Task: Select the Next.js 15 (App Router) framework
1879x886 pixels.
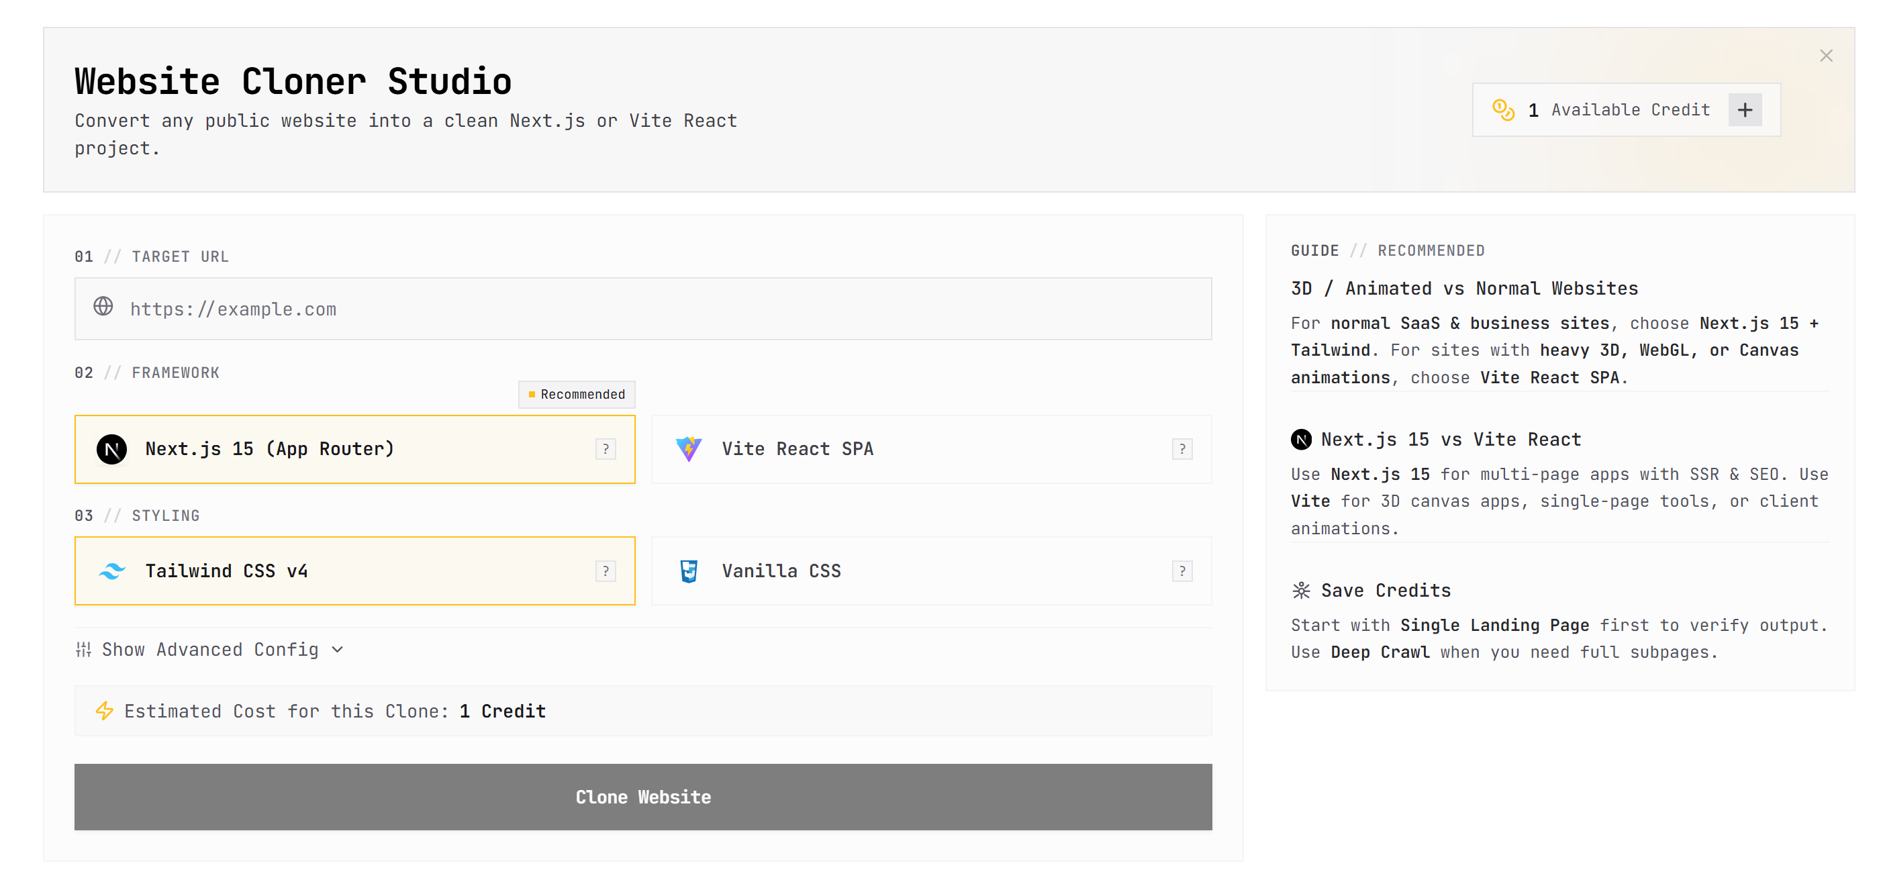Action: click(x=354, y=449)
